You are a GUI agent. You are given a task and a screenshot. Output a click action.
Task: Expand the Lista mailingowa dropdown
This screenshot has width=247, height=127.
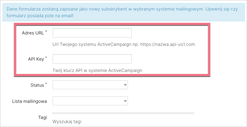pyautogui.click(x=90, y=101)
